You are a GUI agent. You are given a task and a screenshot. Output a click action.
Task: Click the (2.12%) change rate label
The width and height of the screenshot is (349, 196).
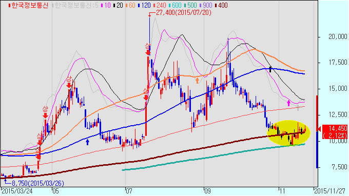335,135
